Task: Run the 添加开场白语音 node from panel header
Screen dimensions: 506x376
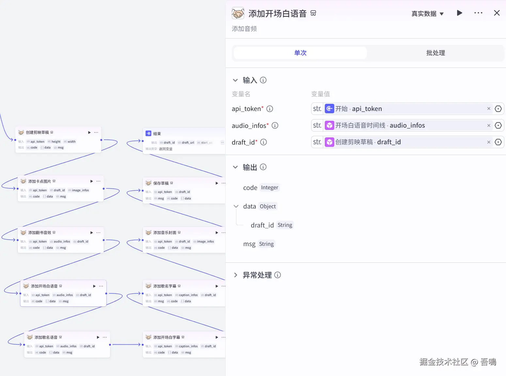Action: (459, 13)
